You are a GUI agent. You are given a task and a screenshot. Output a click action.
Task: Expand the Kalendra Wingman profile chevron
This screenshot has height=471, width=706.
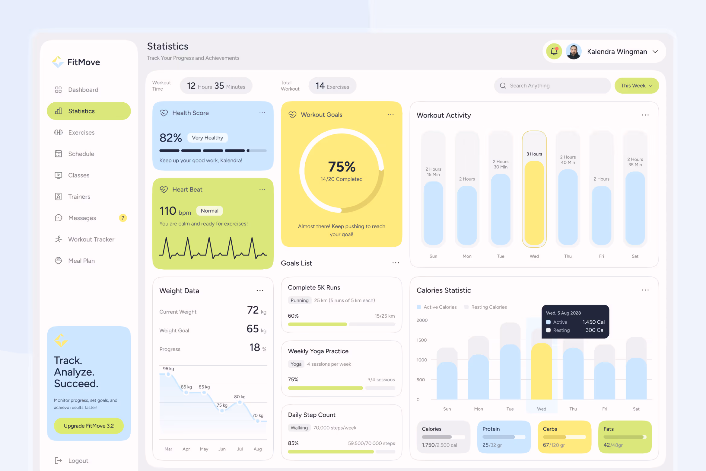[655, 52]
